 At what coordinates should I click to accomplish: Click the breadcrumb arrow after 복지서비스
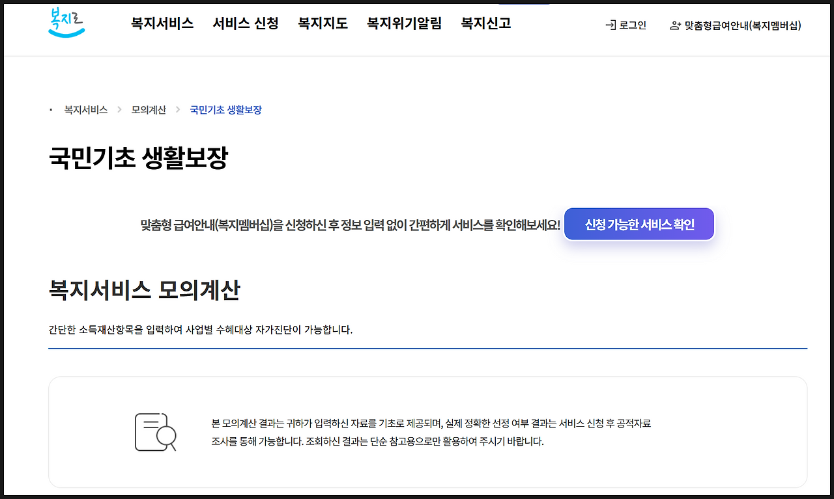coord(119,110)
